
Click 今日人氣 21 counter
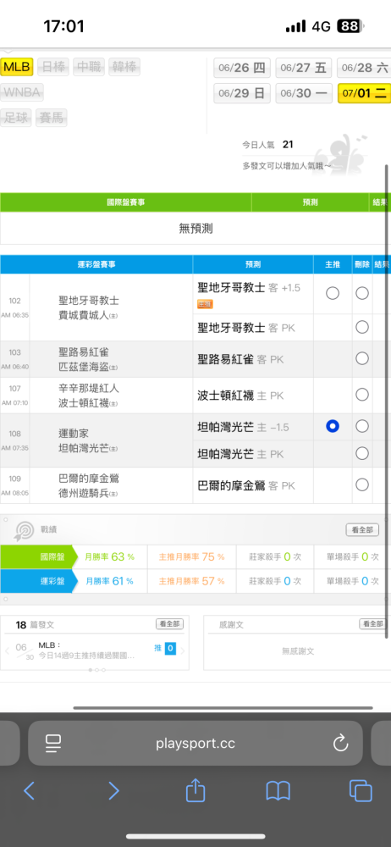click(x=268, y=144)
